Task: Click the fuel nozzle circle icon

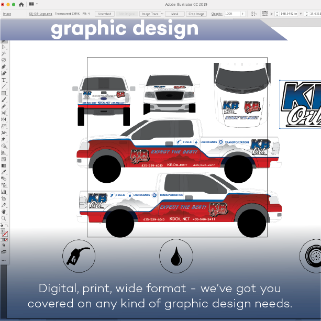Action: pyautogui.click(x=79, y=256)
